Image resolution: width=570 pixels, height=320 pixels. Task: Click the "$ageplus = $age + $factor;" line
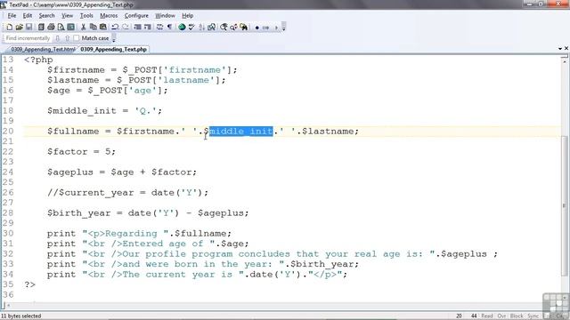122,172
